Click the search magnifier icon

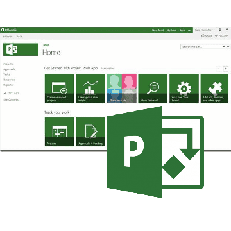click(228, 47)
